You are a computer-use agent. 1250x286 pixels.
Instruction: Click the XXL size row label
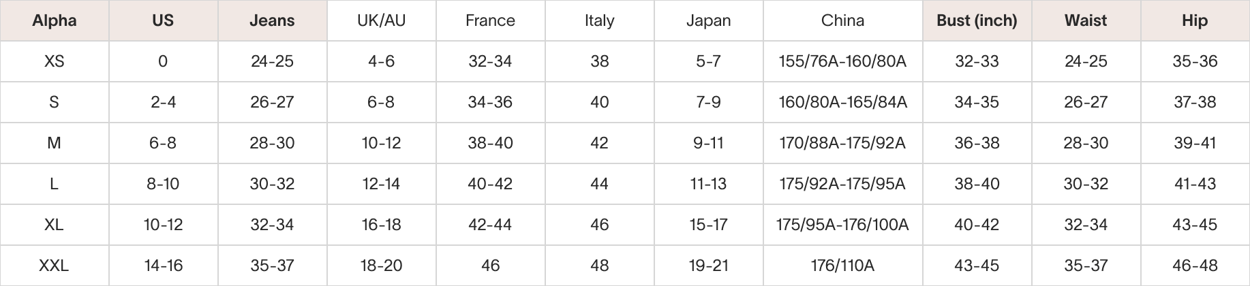(55, 266)
